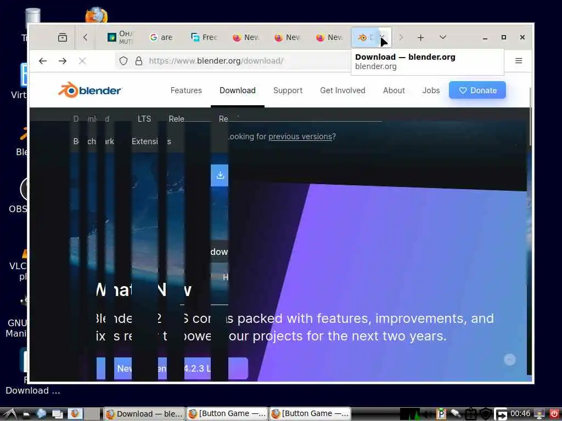562x421 pixels.
Task: Click the clipboard tray icon
Action: [470, 414]
